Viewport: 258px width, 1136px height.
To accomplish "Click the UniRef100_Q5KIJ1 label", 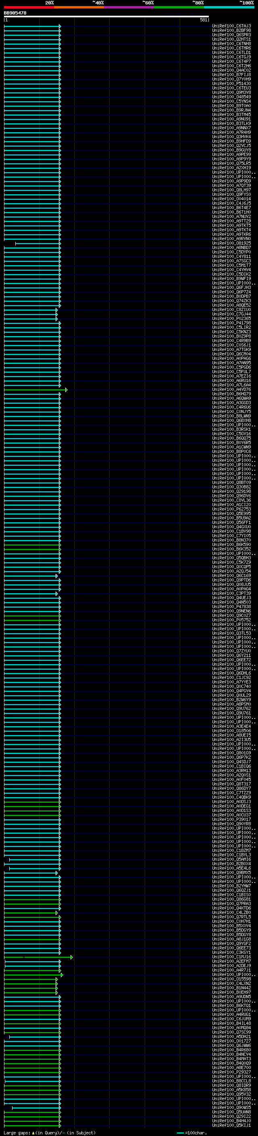I will [x=231, y=1125].
